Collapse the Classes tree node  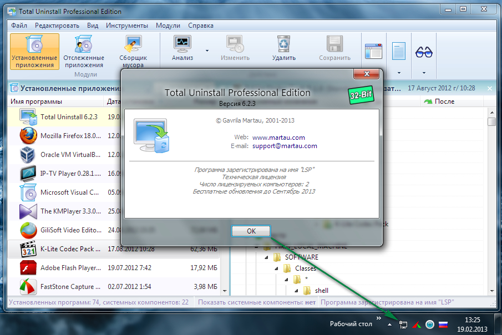276,268
